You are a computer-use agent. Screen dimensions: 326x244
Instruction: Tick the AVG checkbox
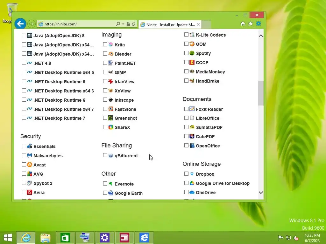coord(24,174)
